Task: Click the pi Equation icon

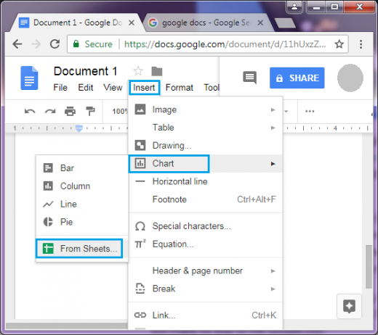Action: (x=140, y=244)
